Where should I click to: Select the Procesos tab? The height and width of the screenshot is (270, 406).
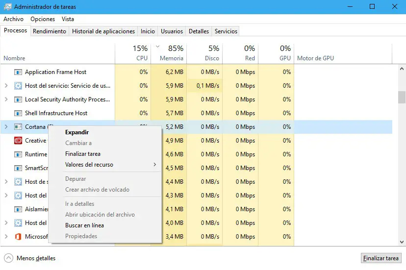[x=16, y=30]
